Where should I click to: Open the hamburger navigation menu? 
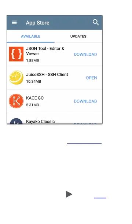14,22
